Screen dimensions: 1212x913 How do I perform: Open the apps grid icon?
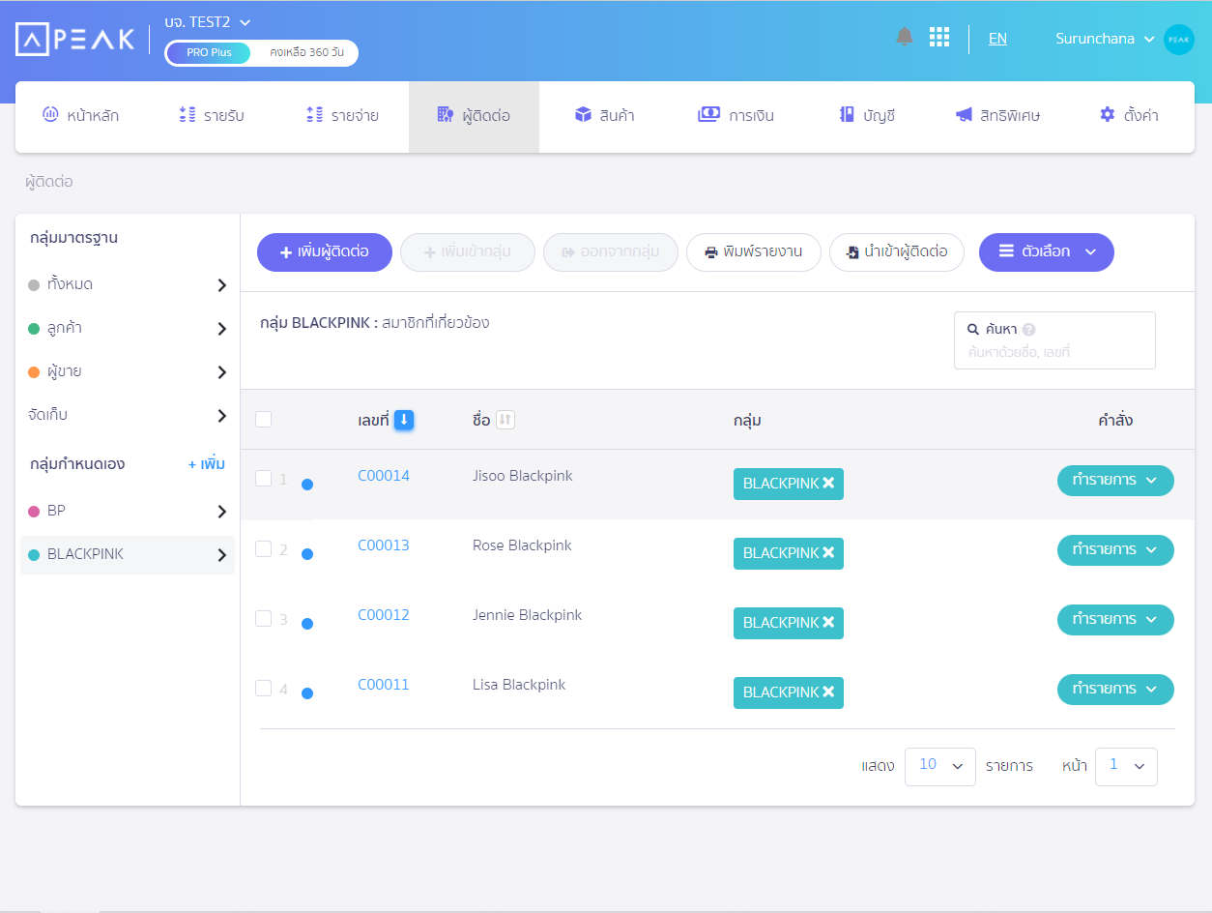click(x=939, y=37)
